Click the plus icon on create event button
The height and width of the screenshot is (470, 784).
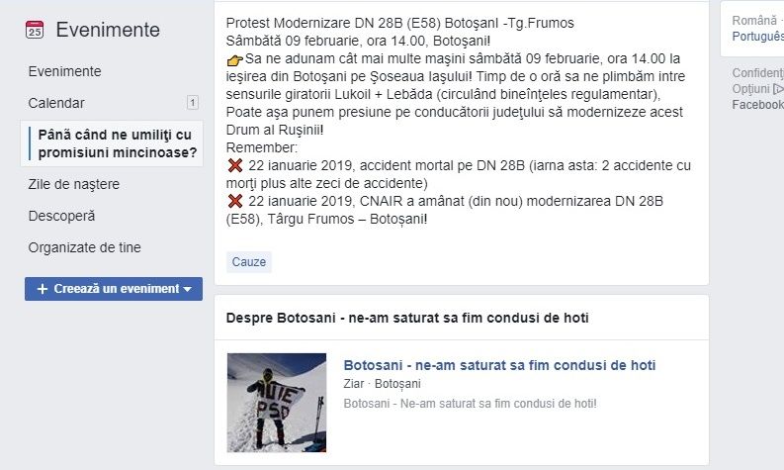[x=43, y=289]
